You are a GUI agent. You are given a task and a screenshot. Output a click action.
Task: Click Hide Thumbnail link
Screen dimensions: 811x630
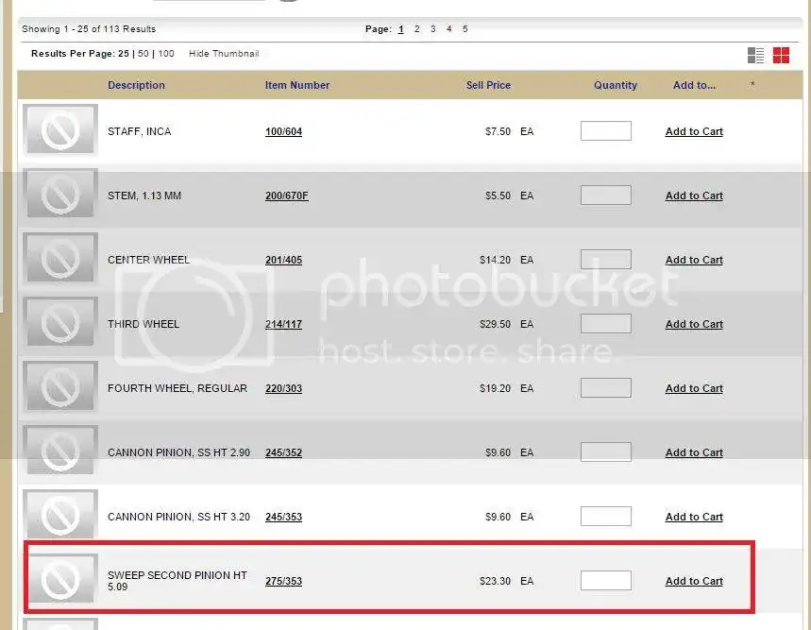click(x=224, y=53)
